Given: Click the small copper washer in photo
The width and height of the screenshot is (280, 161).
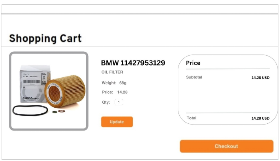Looking at the screenshot, I should 61,111.
